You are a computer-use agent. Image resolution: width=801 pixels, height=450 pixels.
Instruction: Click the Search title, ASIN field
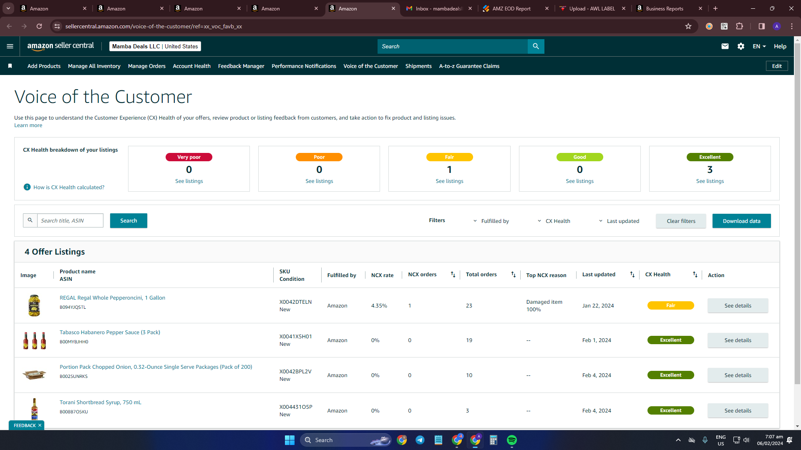[x=70, y=220]
